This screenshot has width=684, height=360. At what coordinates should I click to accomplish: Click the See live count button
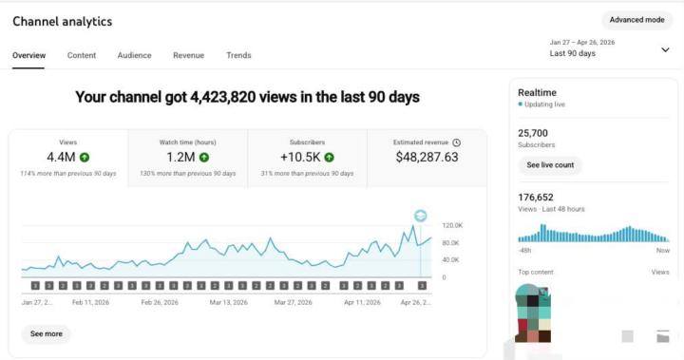tap(550, 165)
